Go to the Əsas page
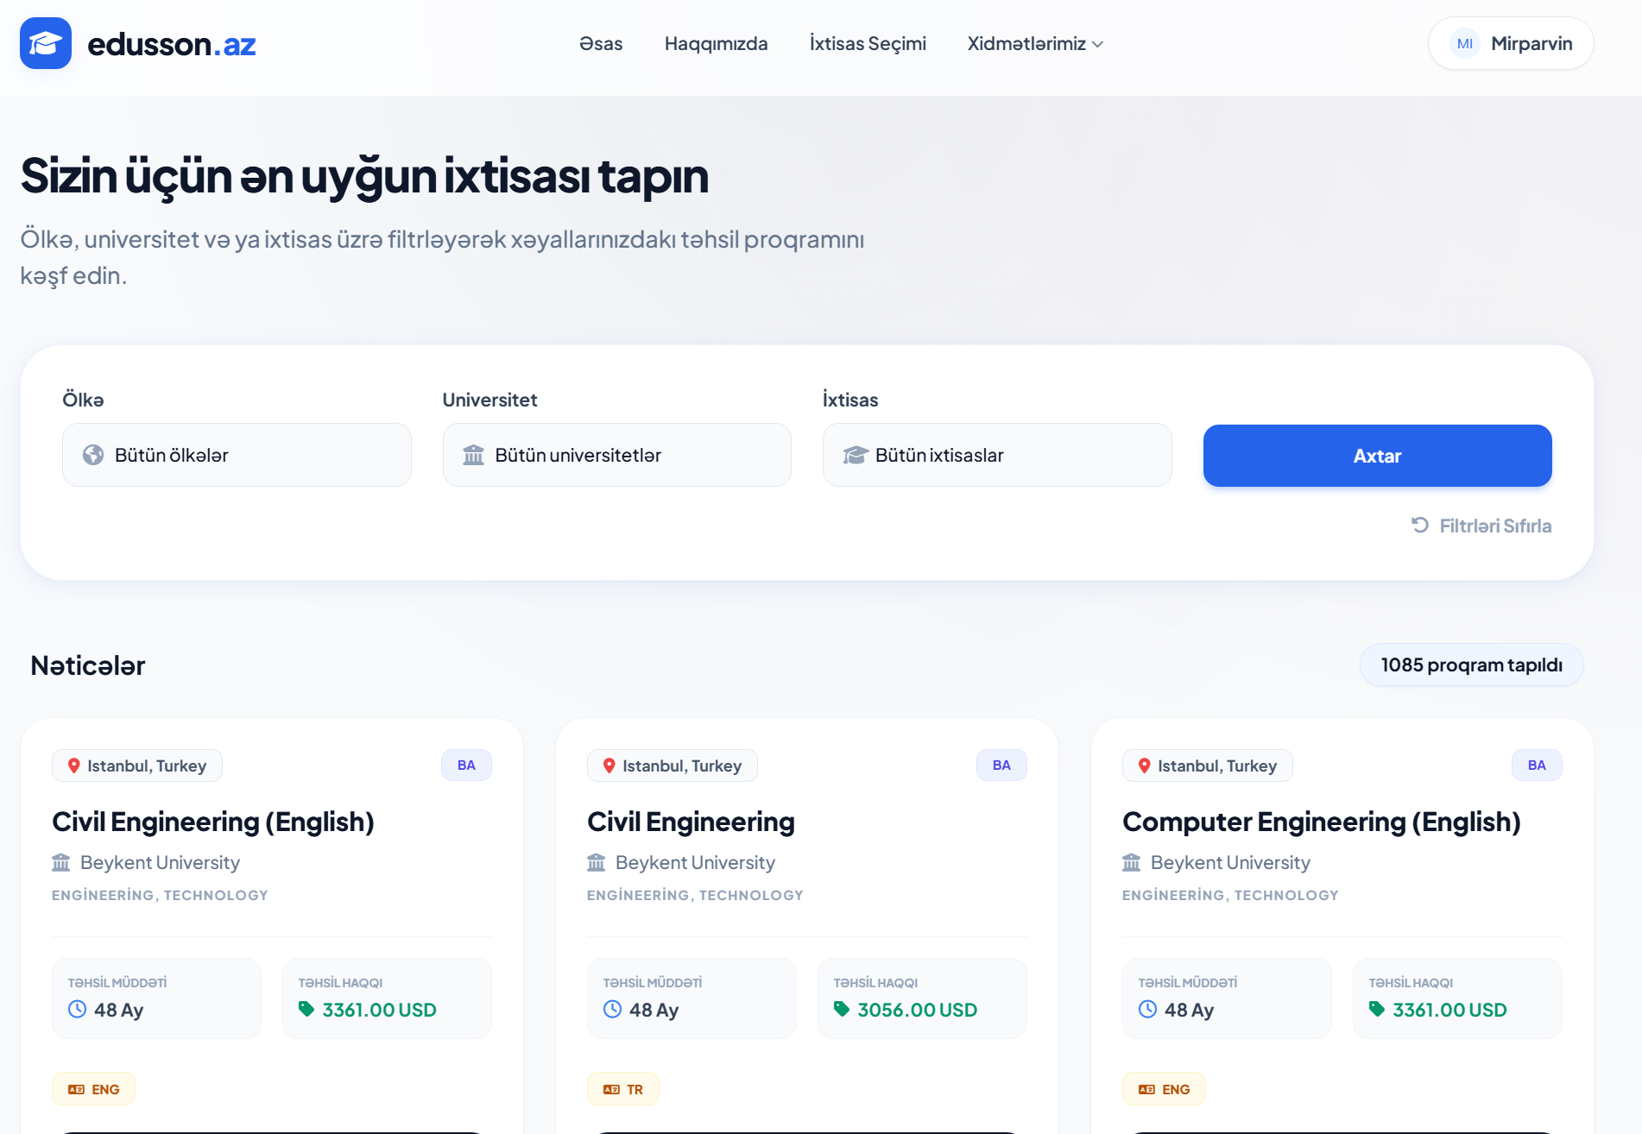Image resolution: width=1642 pixels, height=1134 pixels. [601, 43]
